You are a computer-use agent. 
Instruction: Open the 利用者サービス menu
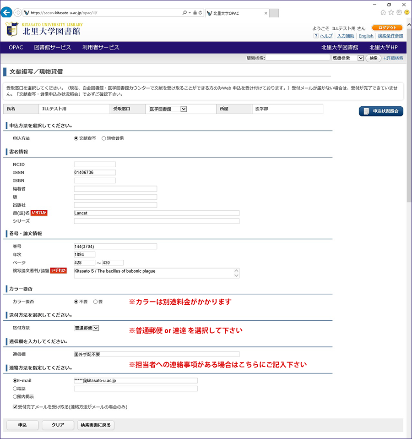(x=101, y=48)
